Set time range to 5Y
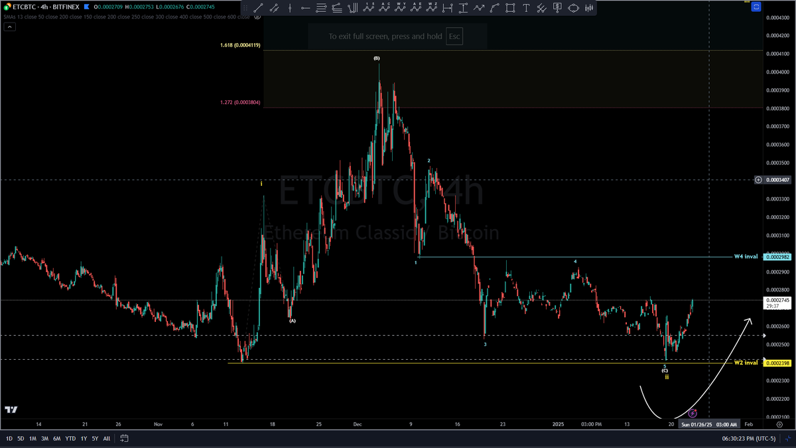This screenshot has height=448, width=796. (96, 439)
